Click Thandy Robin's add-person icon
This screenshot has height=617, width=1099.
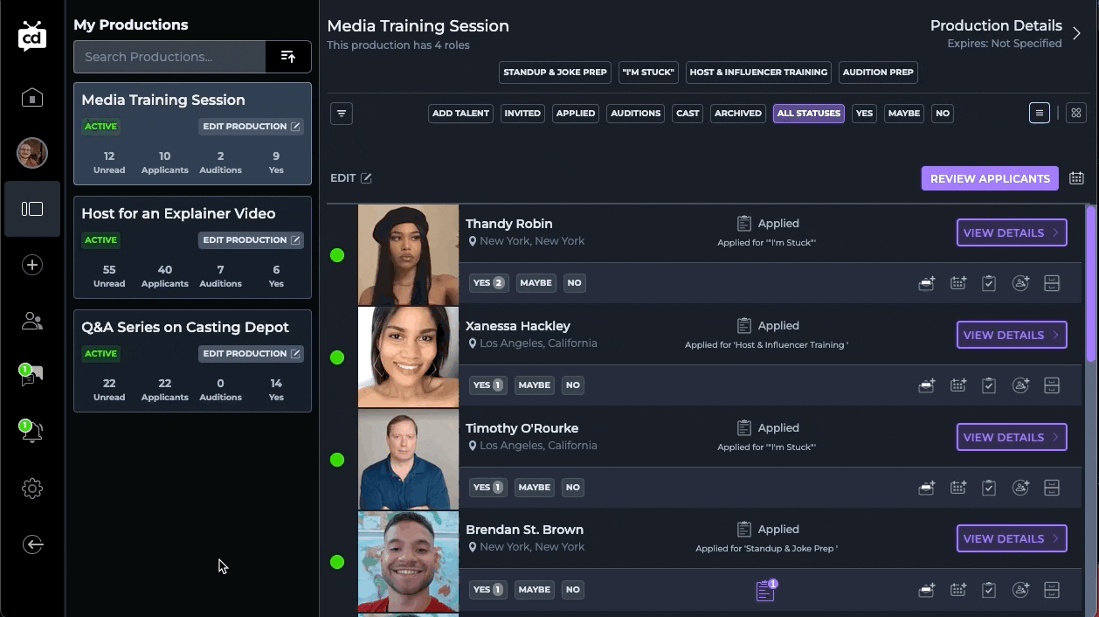coord(1020,283)
